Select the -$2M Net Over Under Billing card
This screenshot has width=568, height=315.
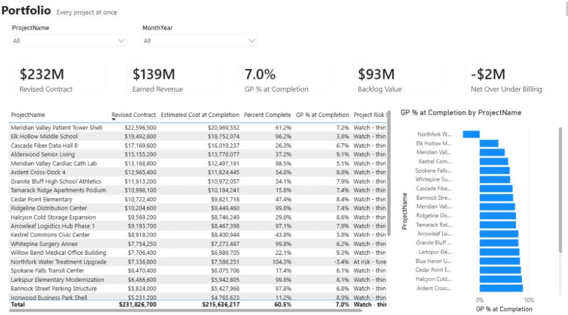point(511,78)
